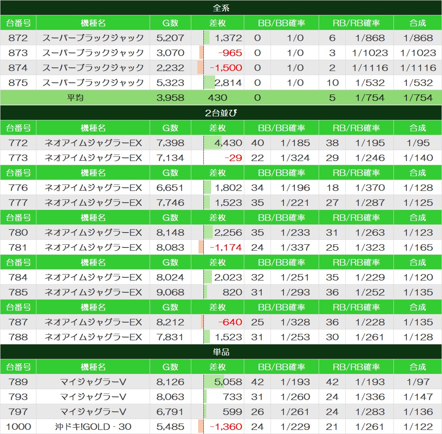Select machine number 789
The height and width of the screenshot is (434, 442).
pyautogui.click(x=18, y=382)
